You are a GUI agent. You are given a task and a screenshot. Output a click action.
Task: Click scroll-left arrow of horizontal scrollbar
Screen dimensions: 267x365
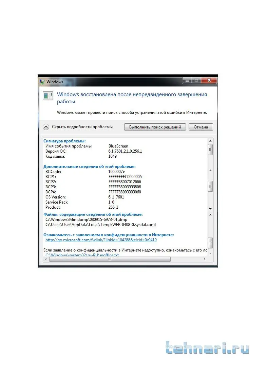coord(46,259)
